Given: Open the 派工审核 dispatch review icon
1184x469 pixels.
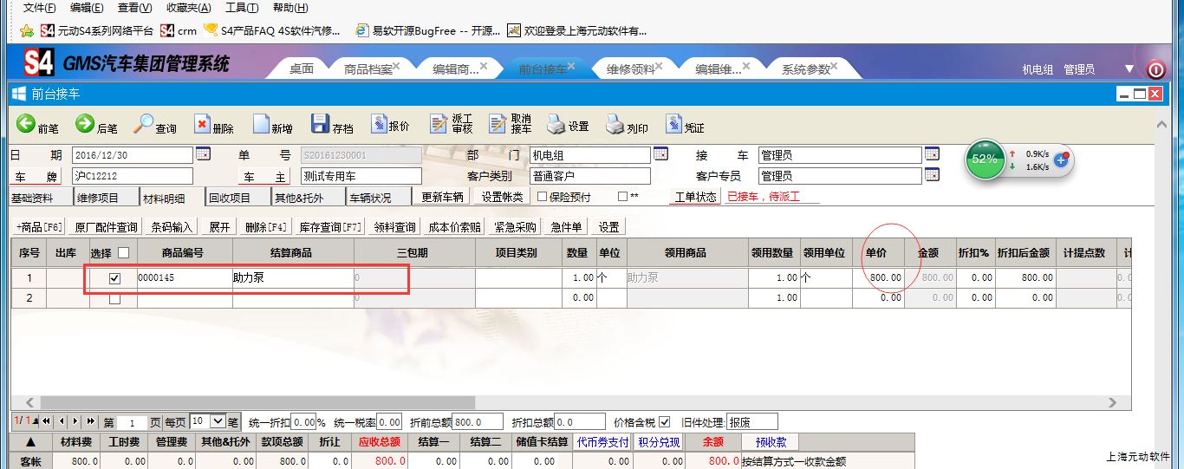Looking at the screenshot, I should [x=439, y=124].
